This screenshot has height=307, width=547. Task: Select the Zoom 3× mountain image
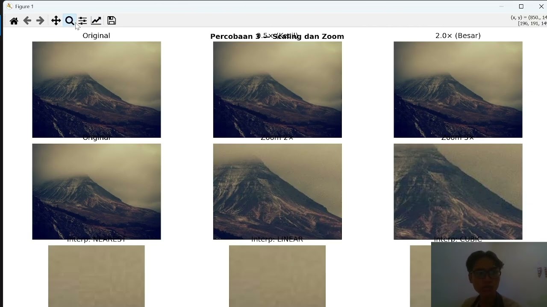coord(458,191)
